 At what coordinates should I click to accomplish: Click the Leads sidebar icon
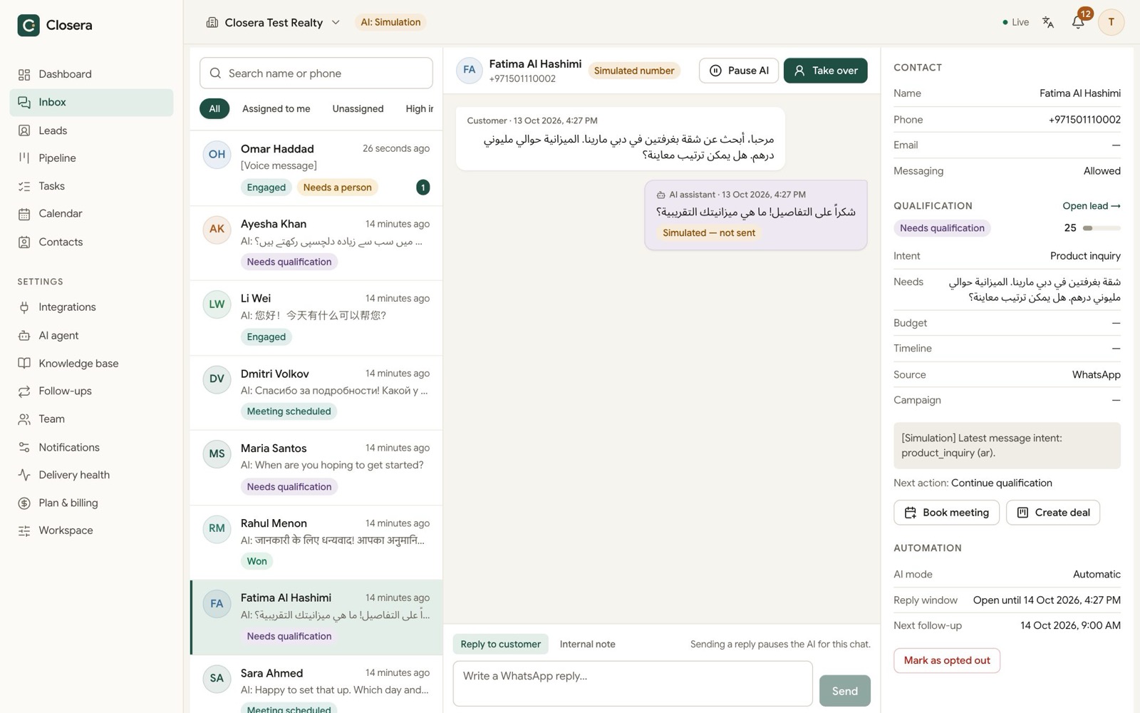24,130
